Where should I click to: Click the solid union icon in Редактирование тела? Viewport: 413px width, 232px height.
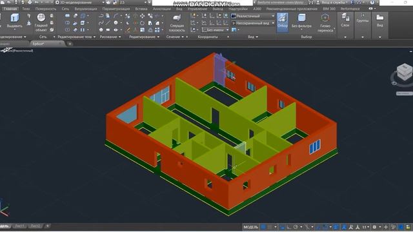[x=67, y=16]
